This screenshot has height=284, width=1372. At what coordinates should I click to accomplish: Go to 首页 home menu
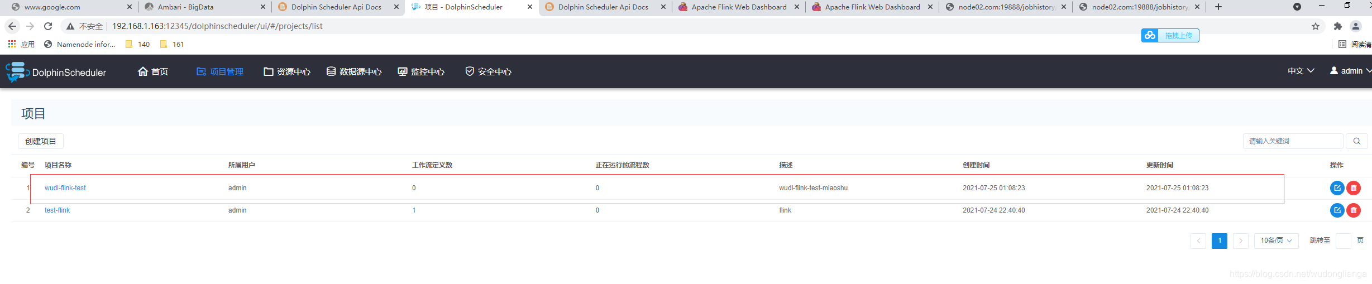pos(153,71)
